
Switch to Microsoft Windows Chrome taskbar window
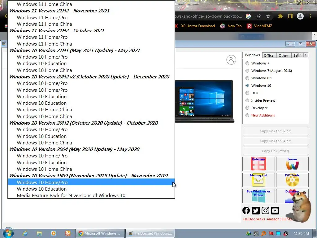100,233
